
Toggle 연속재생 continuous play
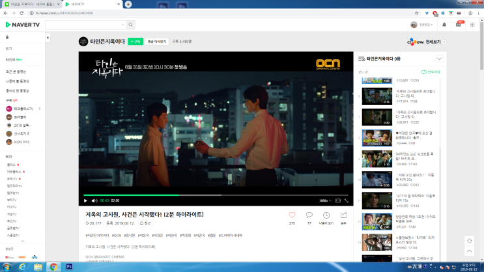click(x=431, y=72)
